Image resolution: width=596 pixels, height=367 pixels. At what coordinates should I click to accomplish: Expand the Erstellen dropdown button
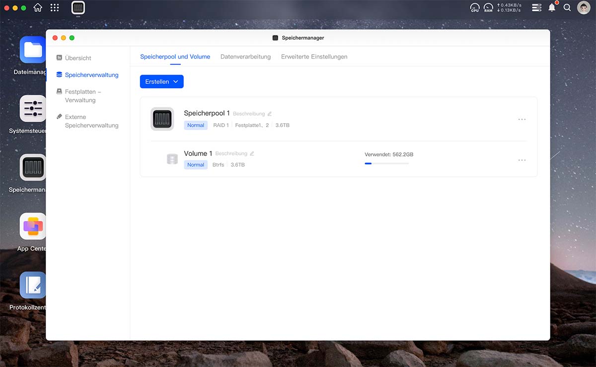(x=161, y=81)
